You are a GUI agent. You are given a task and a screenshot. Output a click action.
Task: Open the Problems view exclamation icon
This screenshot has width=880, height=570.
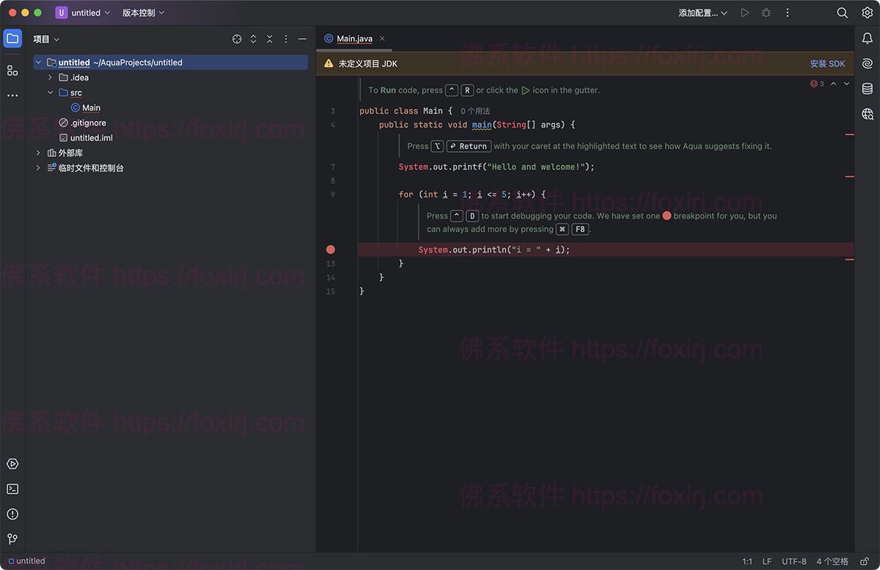click(x=12, y=514)
